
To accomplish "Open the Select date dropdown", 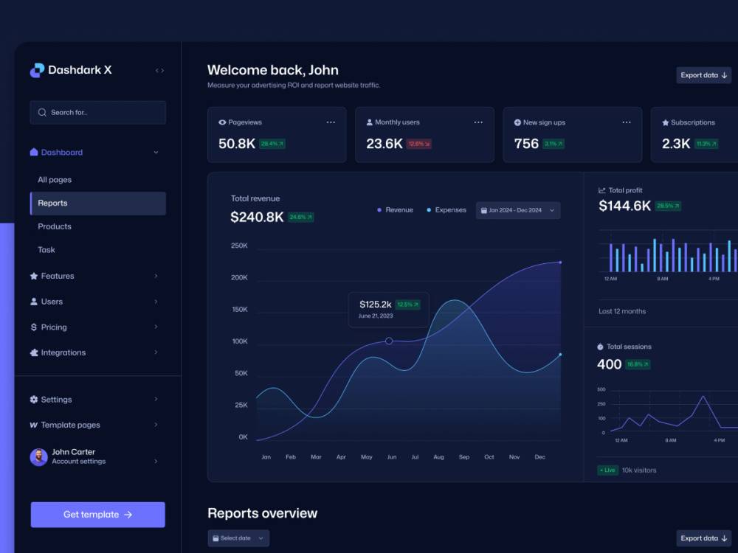I will coord(238,538).
